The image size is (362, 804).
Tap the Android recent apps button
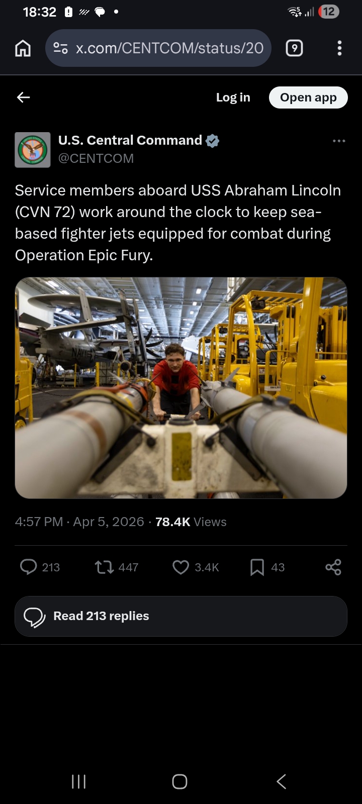click(79, 781)
